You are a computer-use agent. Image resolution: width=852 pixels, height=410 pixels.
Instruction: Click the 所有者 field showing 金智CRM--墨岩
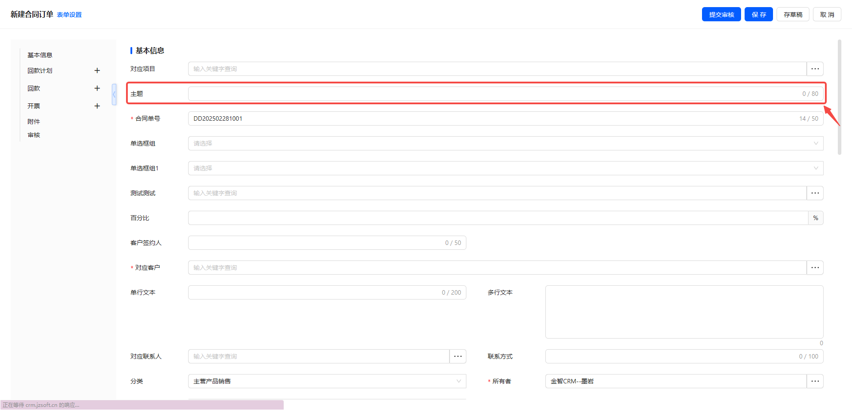676,381
